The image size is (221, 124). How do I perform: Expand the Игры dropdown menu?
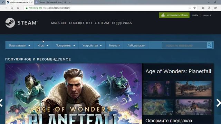43,45
